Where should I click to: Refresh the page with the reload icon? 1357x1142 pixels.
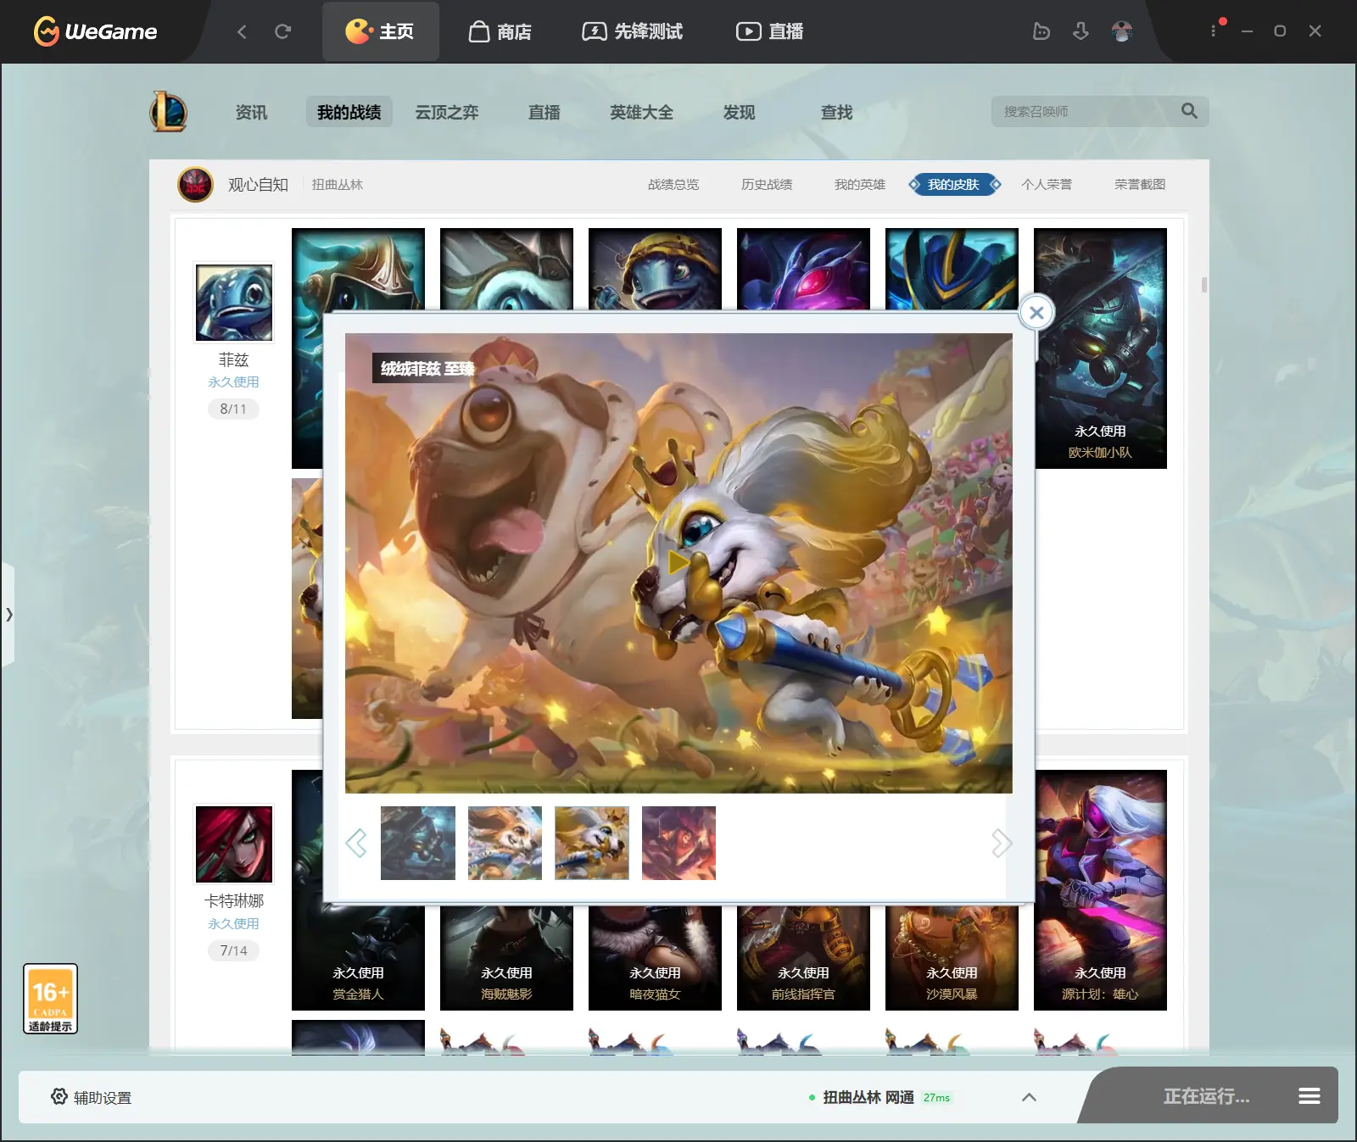(x=283, y=31)
